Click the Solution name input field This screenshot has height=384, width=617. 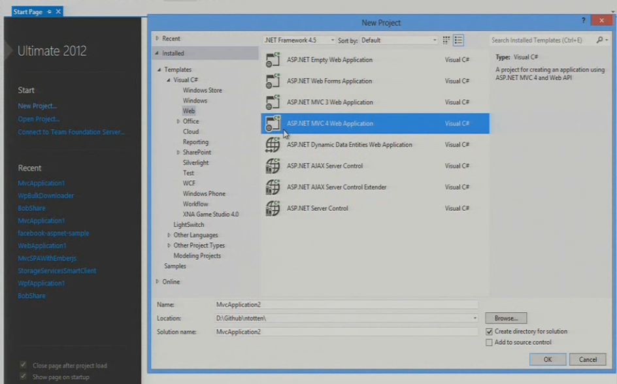tap(346, 332)
